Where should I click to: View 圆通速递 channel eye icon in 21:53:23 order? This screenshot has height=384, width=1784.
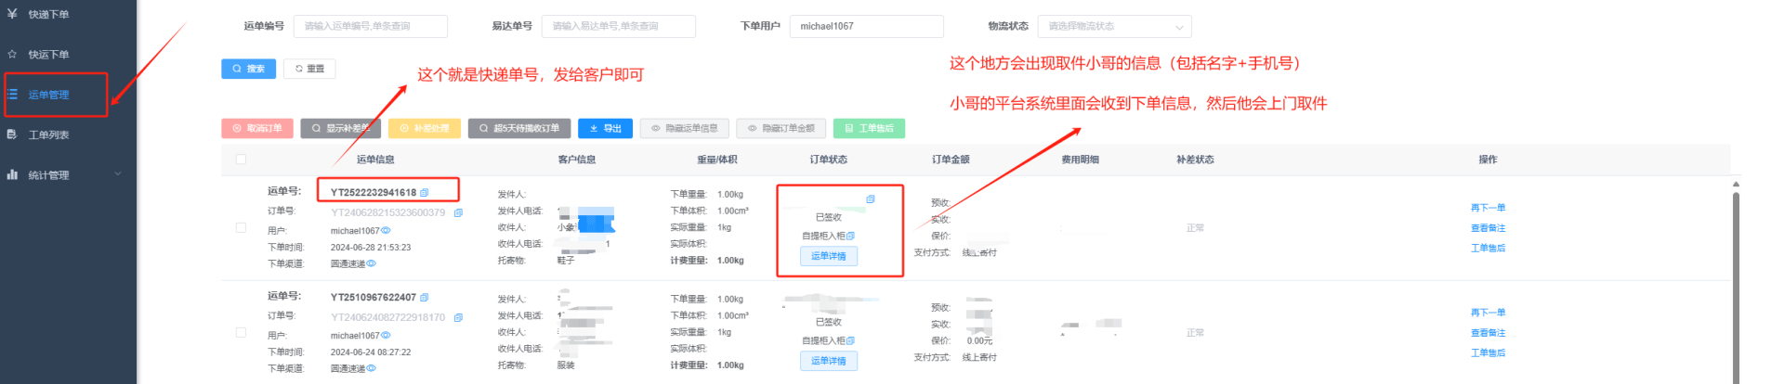pyautogui.click(x=371, y=263)
